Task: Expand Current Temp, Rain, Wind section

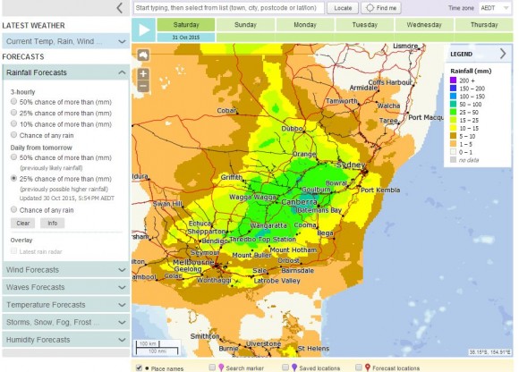Action: pyautogui.click(x=66, y=41)
